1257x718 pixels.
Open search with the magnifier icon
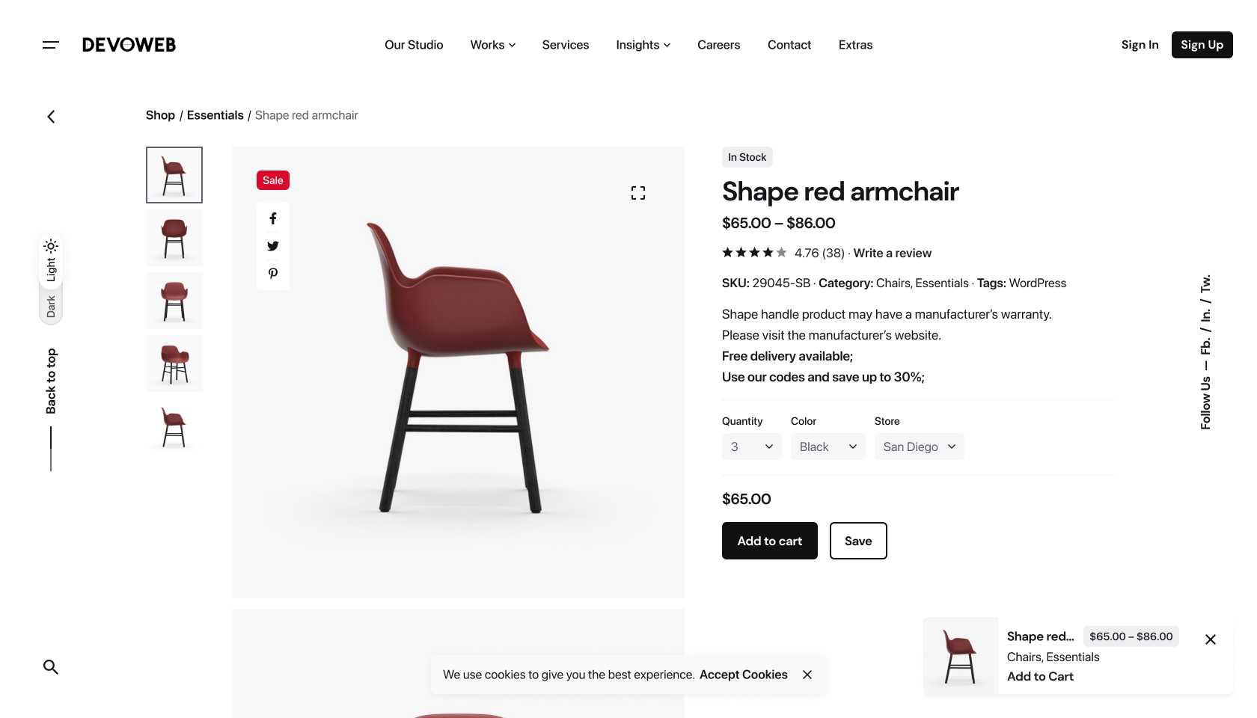coord(50,666)
